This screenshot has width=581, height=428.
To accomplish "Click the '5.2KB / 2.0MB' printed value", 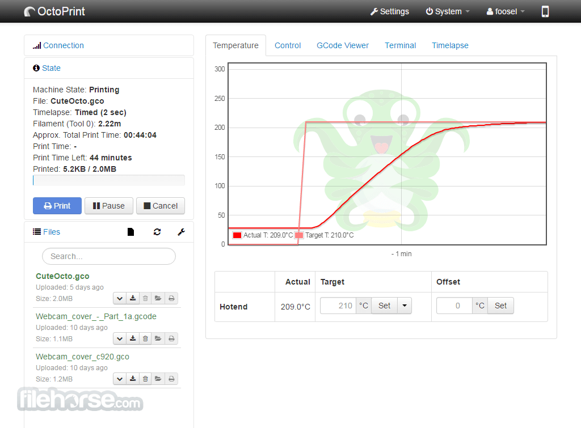I will tap(89, 169).
